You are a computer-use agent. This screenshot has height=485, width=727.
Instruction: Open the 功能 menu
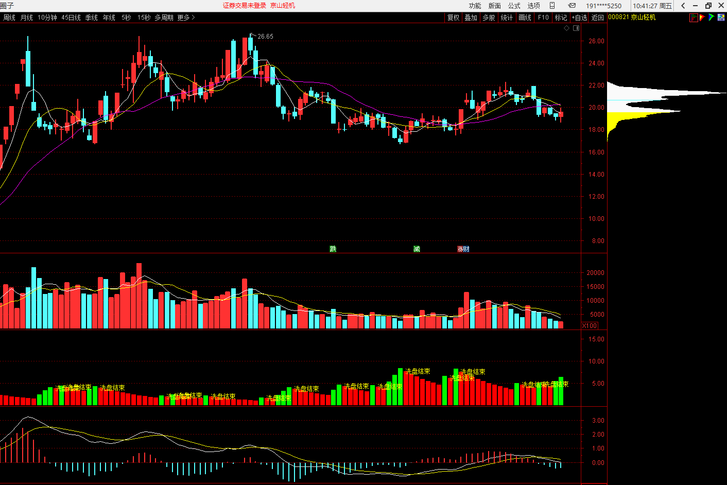475,6
